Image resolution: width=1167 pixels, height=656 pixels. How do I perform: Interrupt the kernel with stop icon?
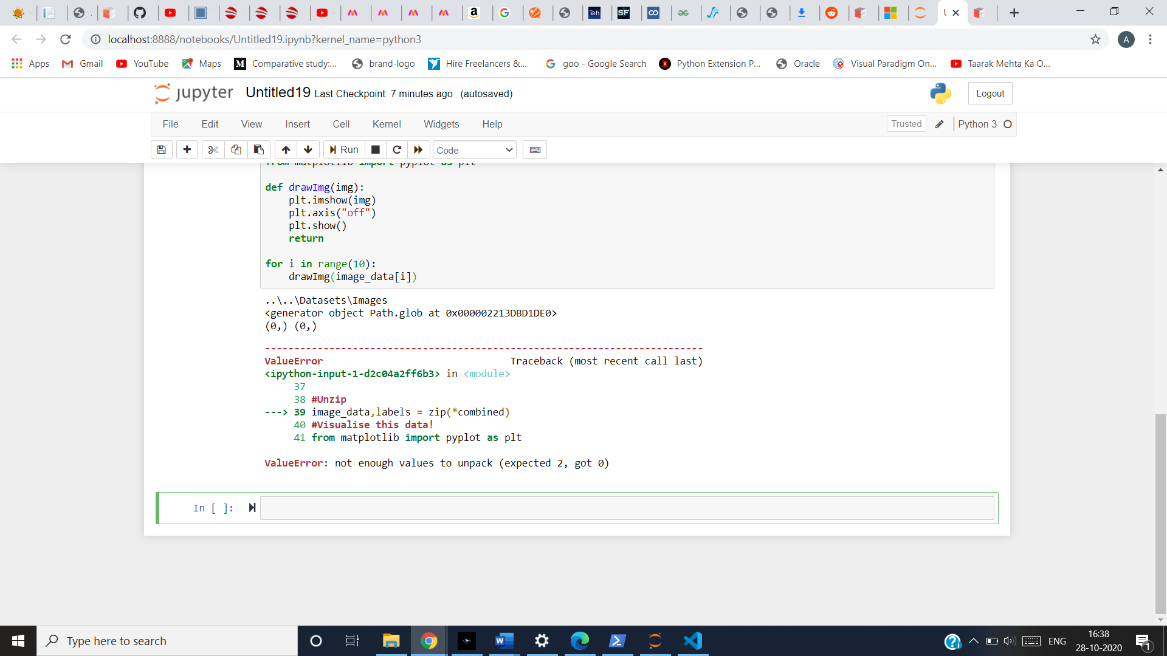point(376,150)
